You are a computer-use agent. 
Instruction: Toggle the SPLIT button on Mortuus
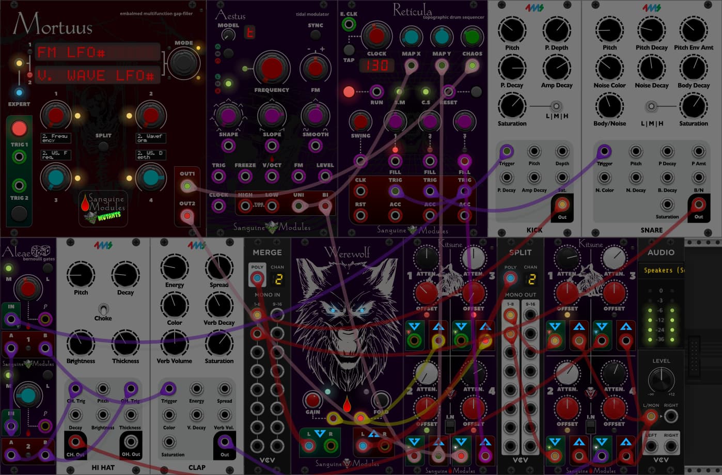coord(103,146)
